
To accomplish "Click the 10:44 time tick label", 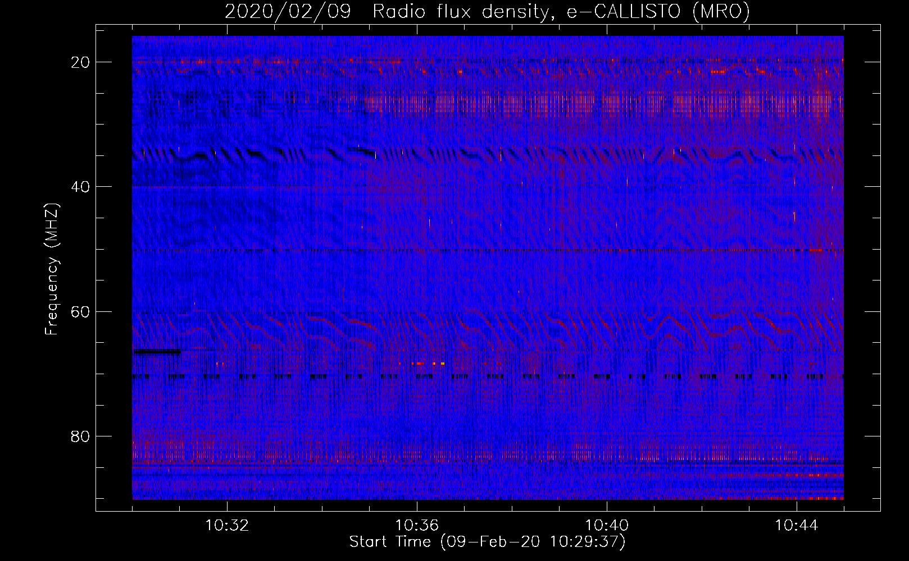I will point(797,526).
